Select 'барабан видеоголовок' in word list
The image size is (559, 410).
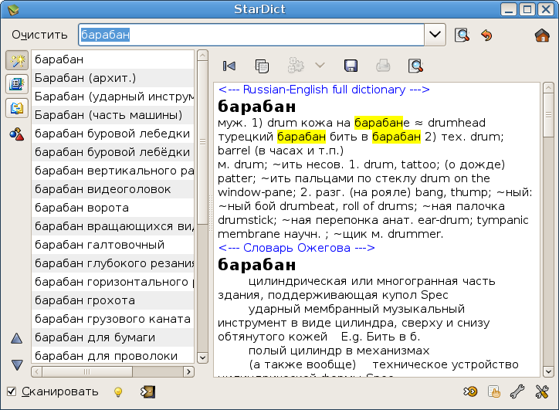click(x=112, y=189)
